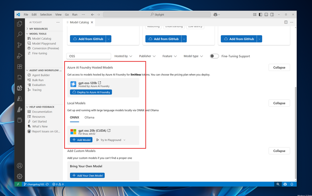Viewport: 312px width, 196px height.
Task: Open the Explorer view in activity bar
Action: pyautogui.click(x=19, y=24)
